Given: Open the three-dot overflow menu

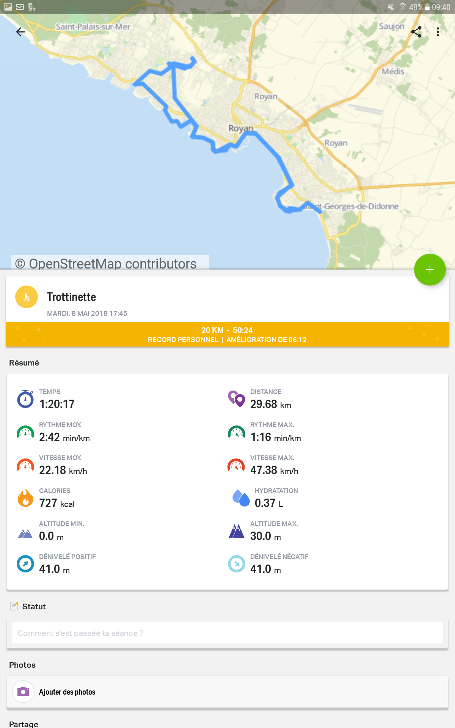Looking at the screenshot, I should point(438,32).
